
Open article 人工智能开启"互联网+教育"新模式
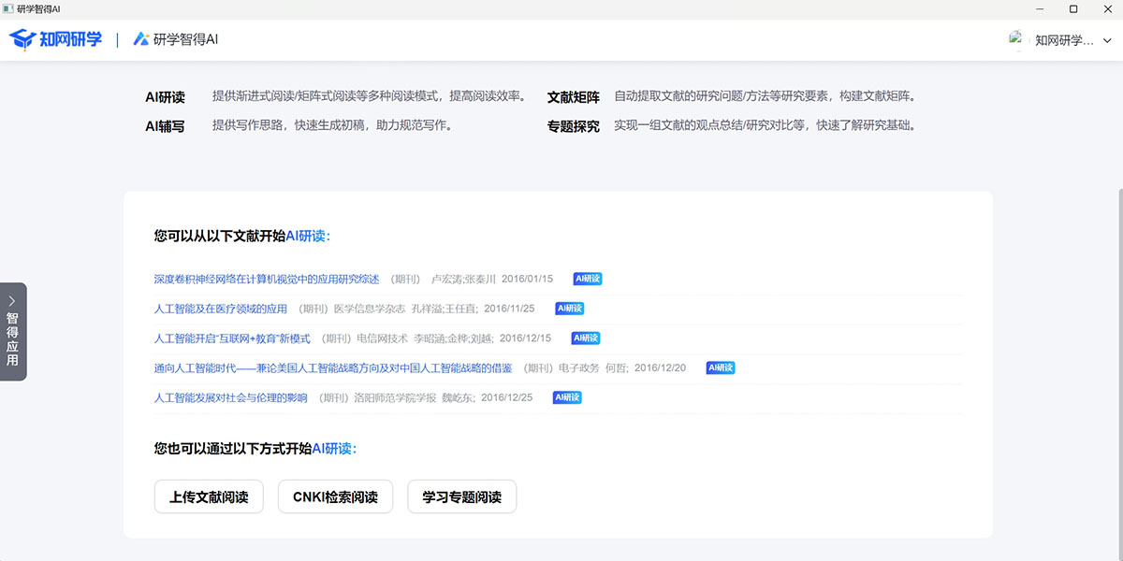(232, 338)
